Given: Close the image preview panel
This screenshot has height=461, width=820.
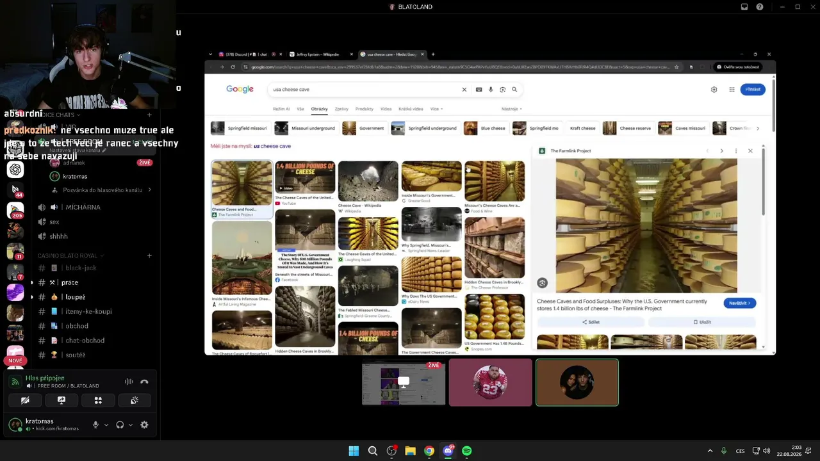Looking at the screenshot, I should point(750,151).
